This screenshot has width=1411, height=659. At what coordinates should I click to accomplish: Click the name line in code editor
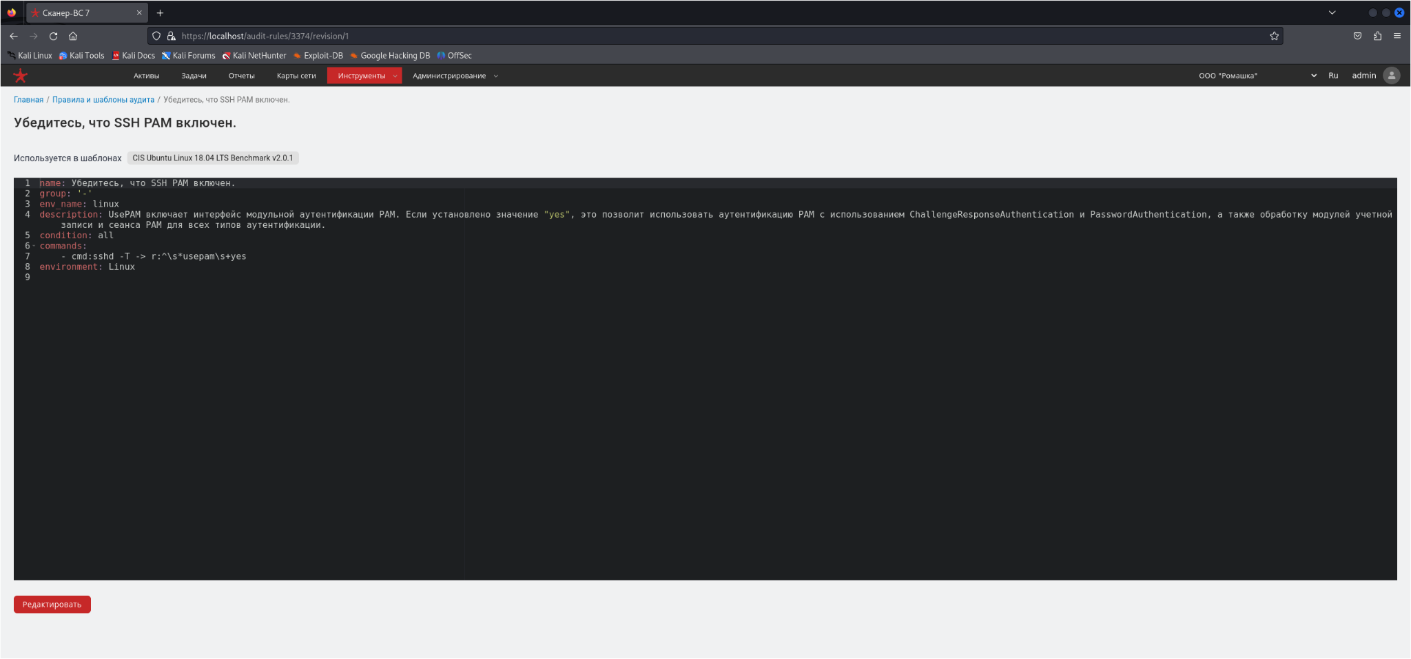coord(137,183)
